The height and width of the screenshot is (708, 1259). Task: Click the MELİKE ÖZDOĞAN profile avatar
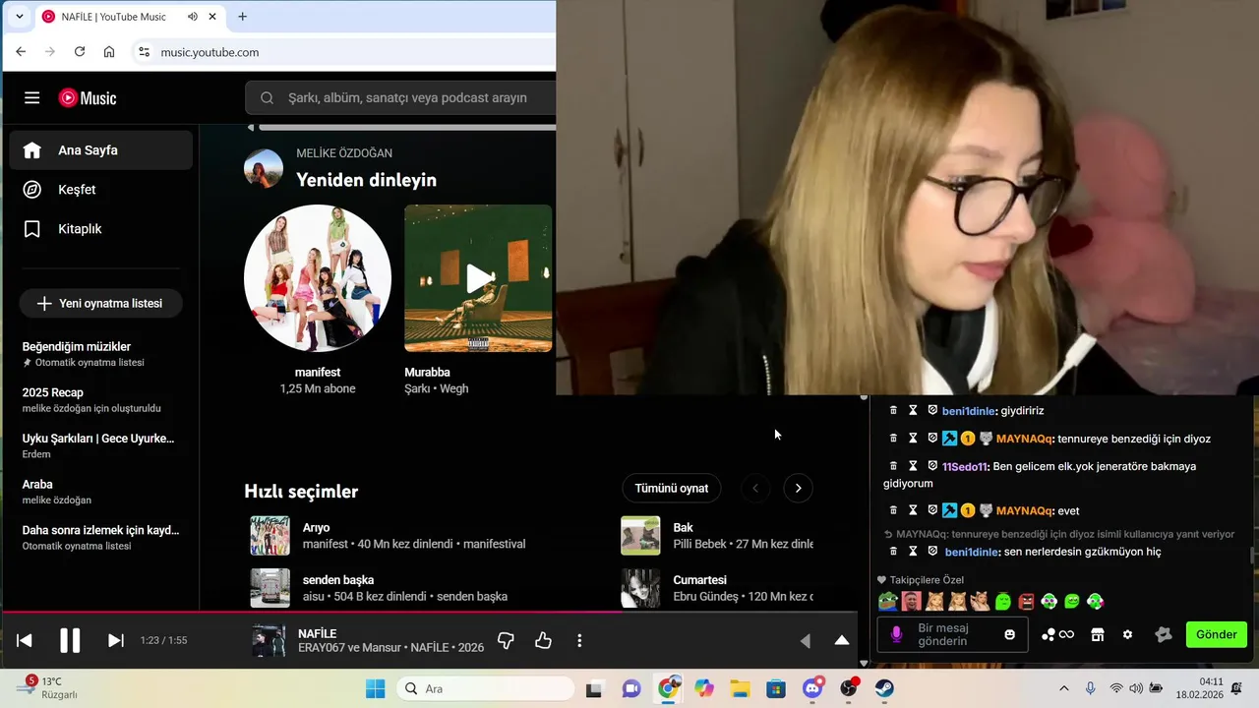point(264,169)
